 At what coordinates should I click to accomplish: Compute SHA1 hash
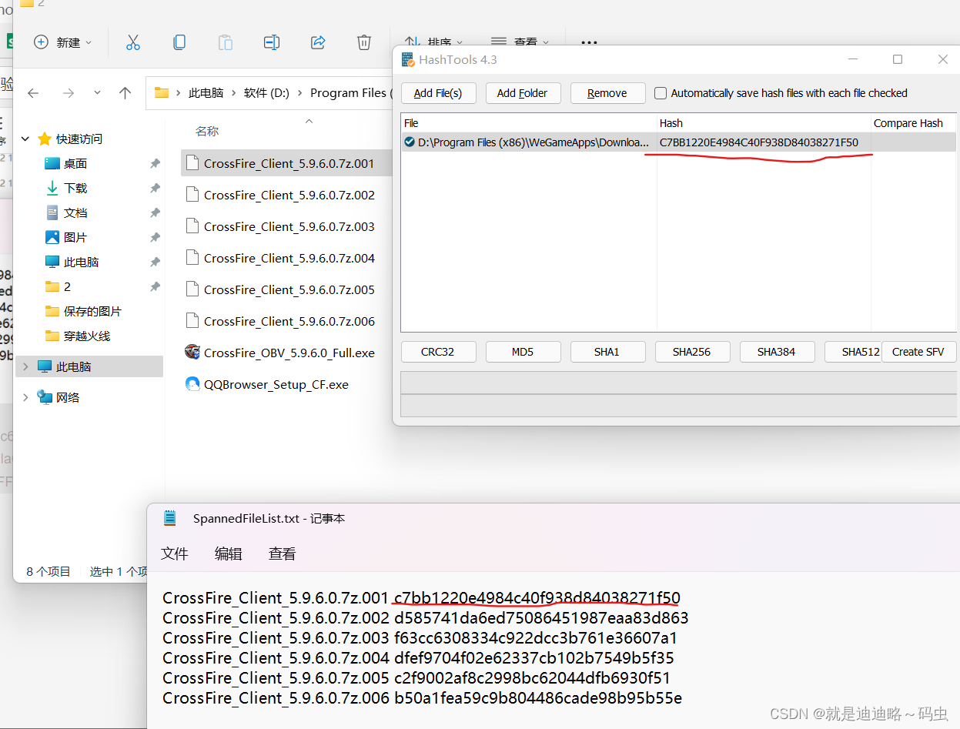click(607, 352)
